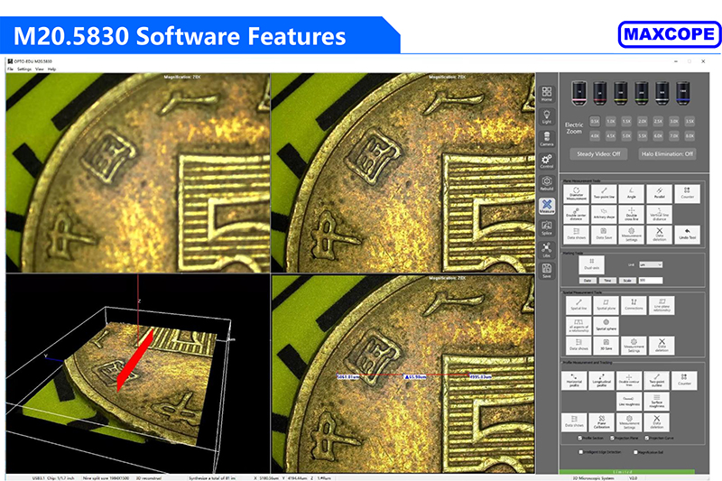Toggle Halo Elimination off button
Viewport: 722px width, 481px height.
667,153
